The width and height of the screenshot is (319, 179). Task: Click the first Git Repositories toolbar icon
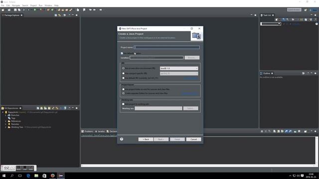(38, 108)
